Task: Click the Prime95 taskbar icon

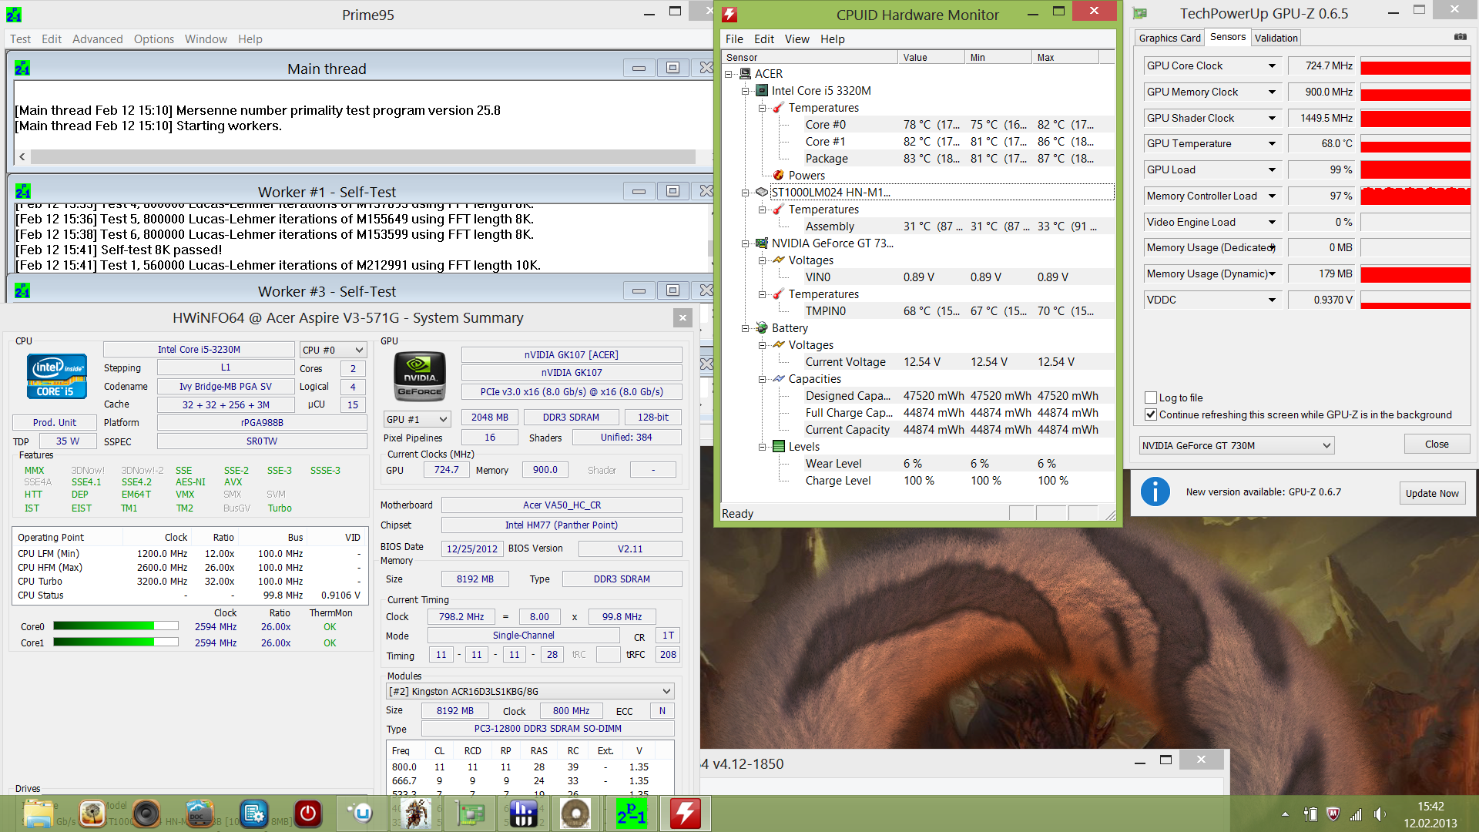Action: point(631,814)
